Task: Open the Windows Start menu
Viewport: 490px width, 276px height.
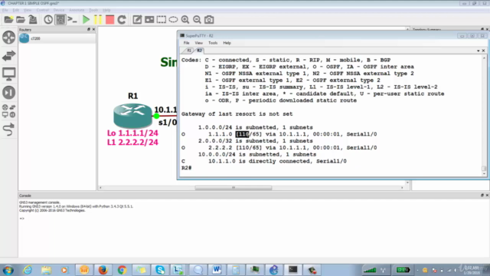Action: pos(8,270)
